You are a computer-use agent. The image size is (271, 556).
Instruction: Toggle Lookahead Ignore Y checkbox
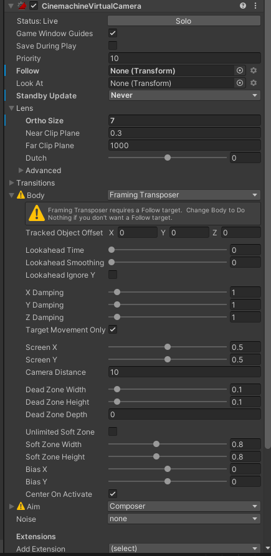(113, 275)
